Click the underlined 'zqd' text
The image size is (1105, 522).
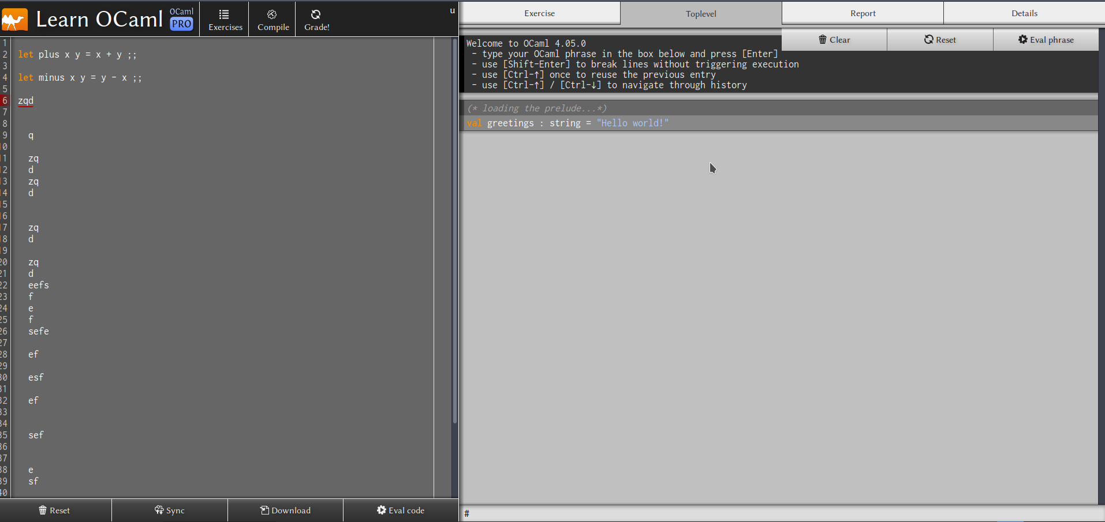pos(26,101)
